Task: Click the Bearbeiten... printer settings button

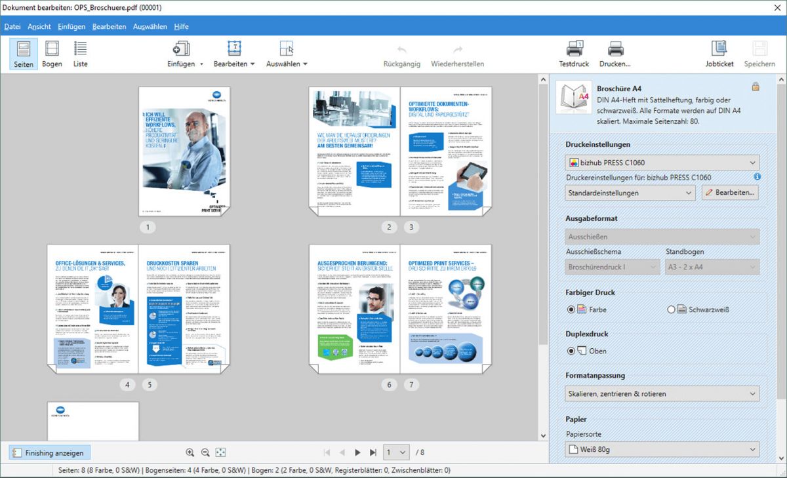Action: coord(731,193)
